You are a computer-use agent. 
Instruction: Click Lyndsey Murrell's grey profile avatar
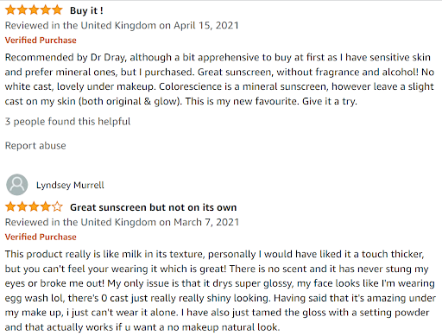pyautogui.click(x=17, y=185)
